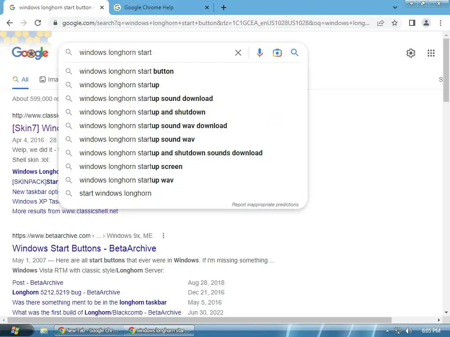Pick suggestion startup sound download

pos(183,99)
